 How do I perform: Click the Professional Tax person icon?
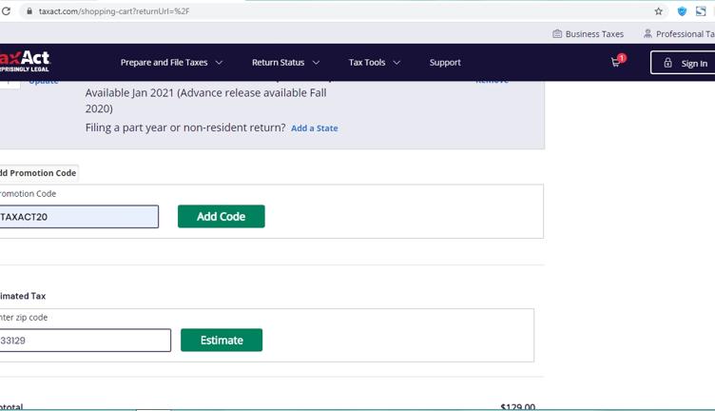coord(647,33)
